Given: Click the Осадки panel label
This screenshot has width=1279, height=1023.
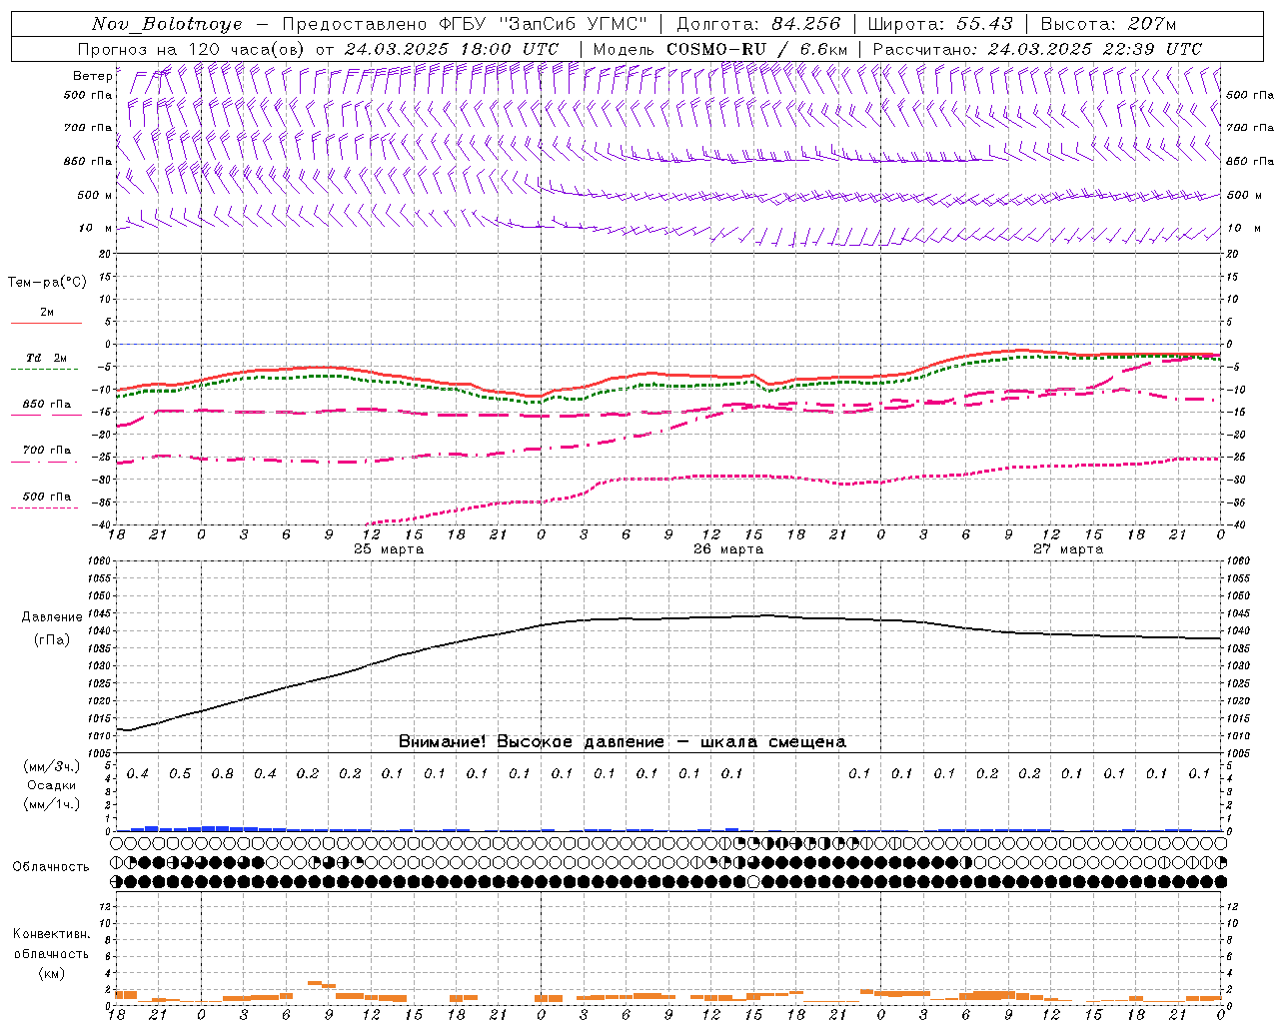Looking at the screenshot, I should 52,785.
